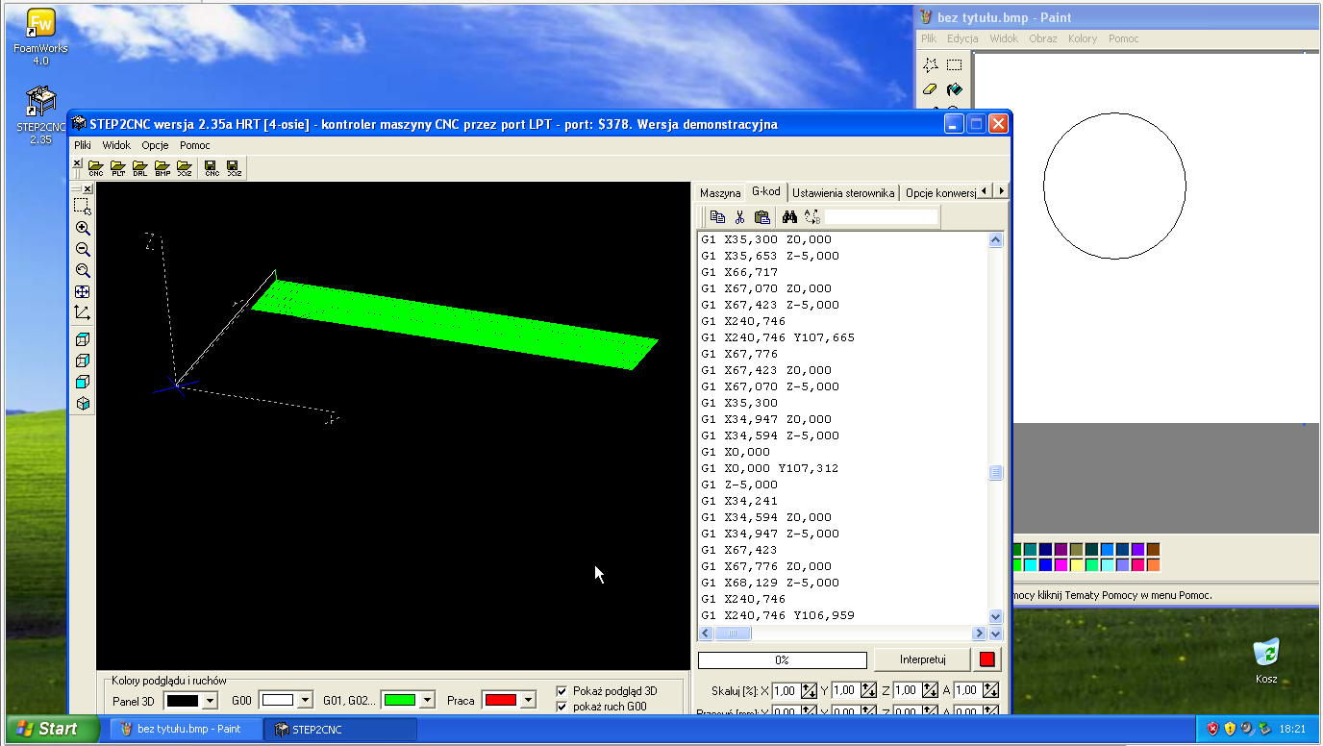Switch to the Maszyna tab

point(720,193)
